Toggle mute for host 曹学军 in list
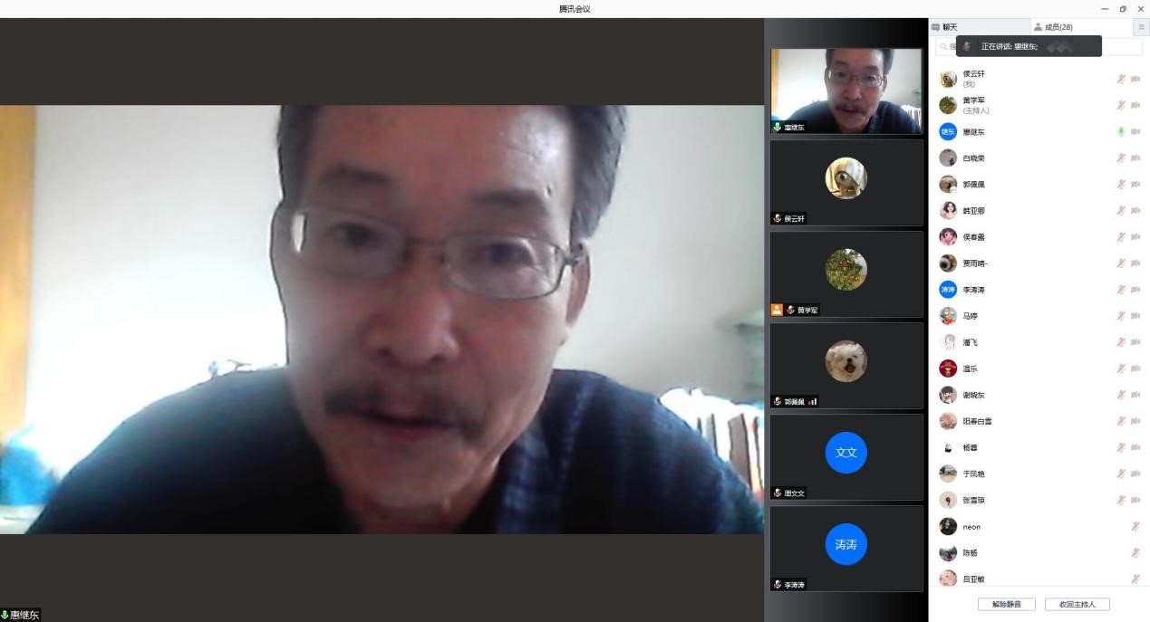The image size is (1150, 622). [1121, 105]
